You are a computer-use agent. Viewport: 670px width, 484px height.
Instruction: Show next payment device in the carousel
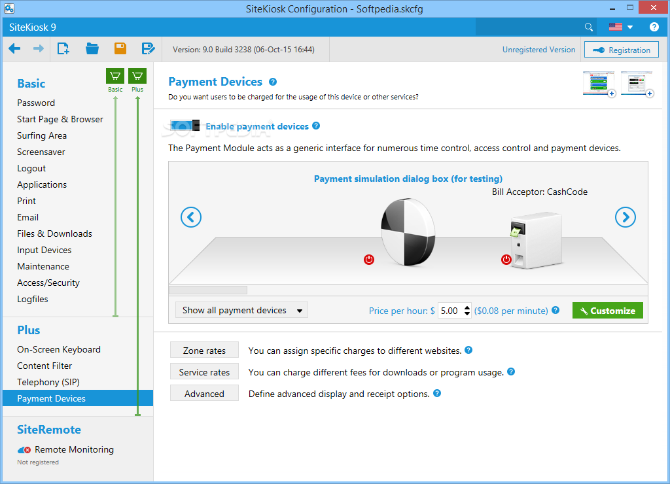click(x=625, y=217)
